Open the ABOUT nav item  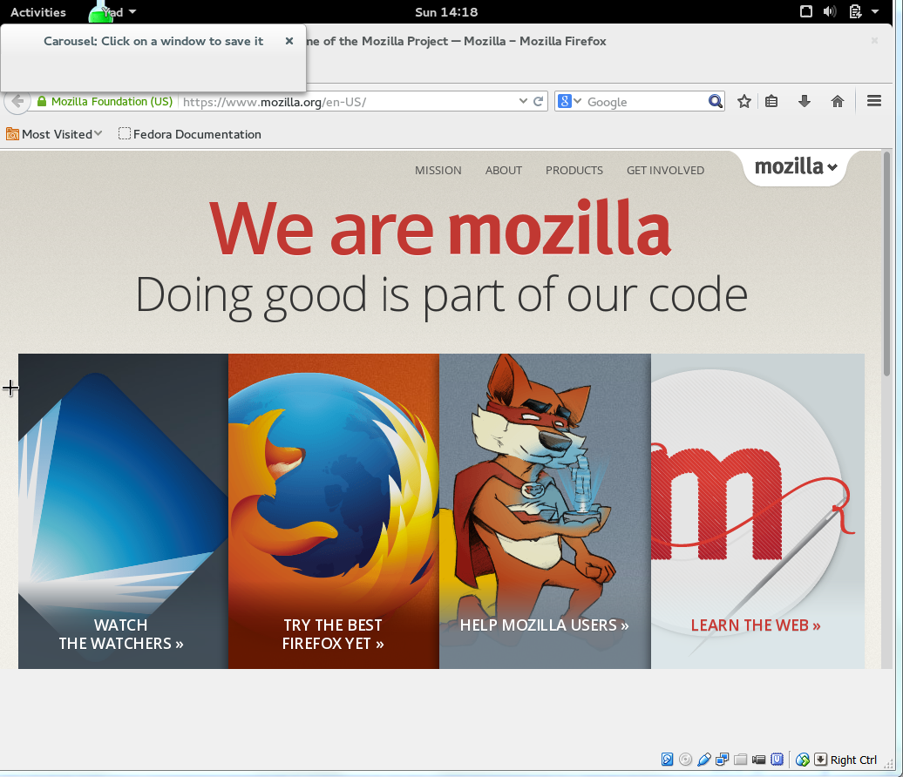(503, 171)
